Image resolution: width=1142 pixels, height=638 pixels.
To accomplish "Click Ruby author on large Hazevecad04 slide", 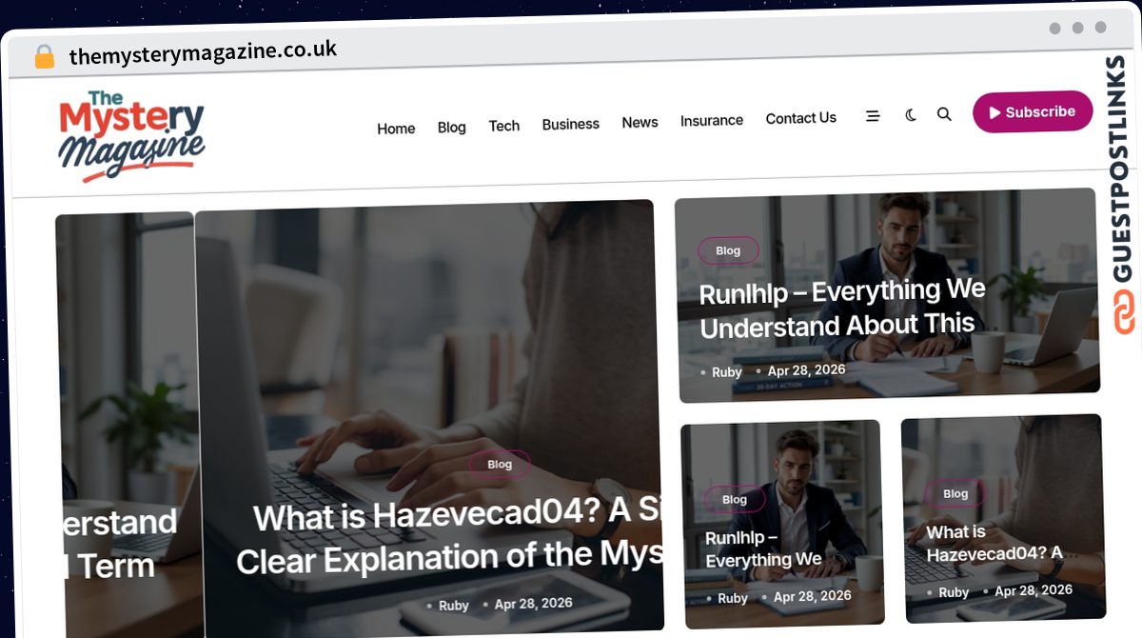I will coord(453,605).
